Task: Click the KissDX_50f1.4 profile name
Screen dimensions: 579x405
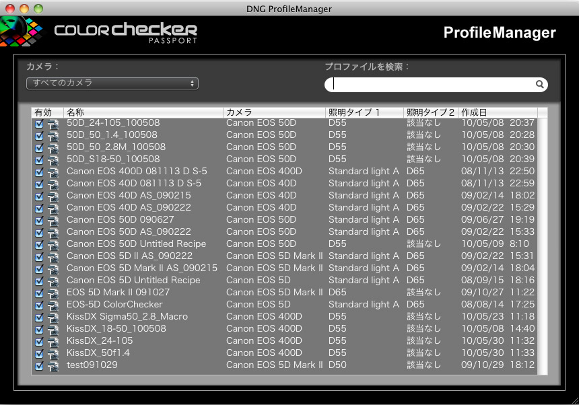Action: point(98,353)
